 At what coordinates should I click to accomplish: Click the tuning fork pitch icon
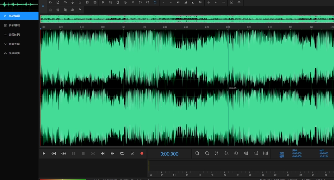(x=65, y=10)
